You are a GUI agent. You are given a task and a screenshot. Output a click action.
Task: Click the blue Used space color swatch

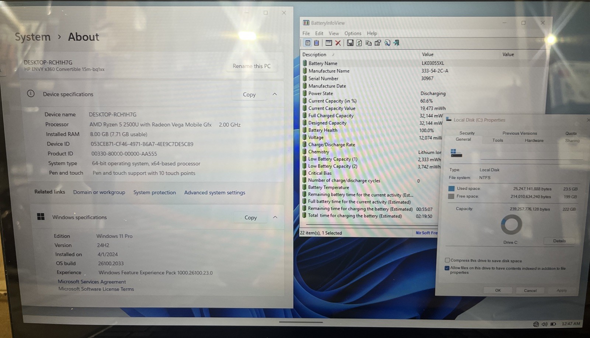click(x=451, y=188)
